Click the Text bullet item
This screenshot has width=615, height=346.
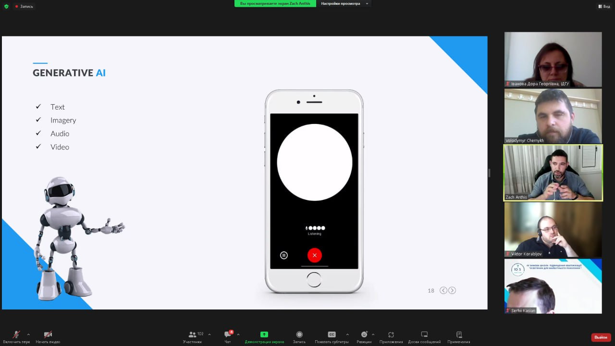[x=58, y=107]
